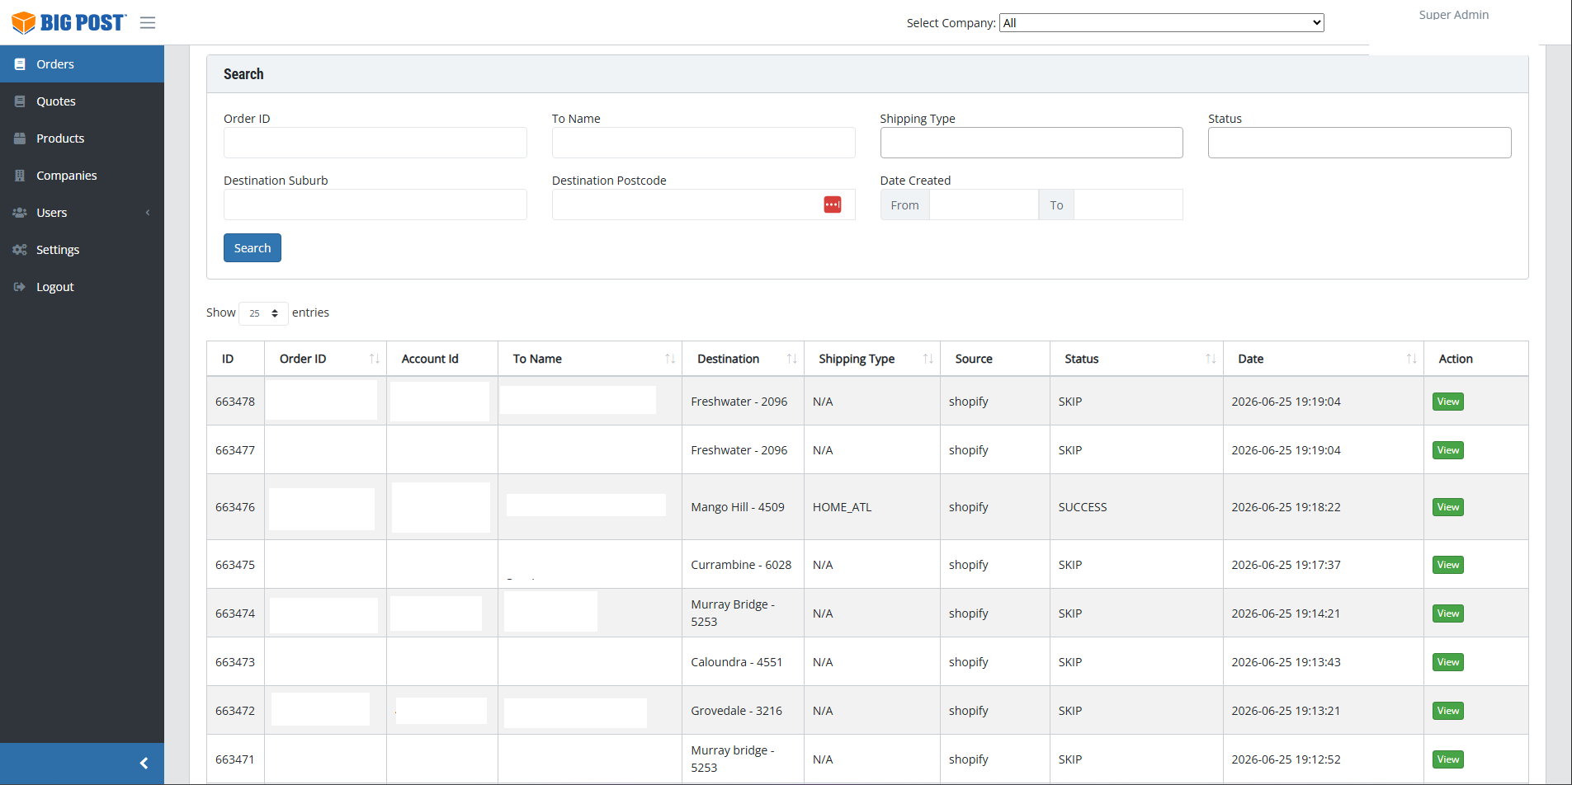Sort table by Status arrows

(1211, 359)
